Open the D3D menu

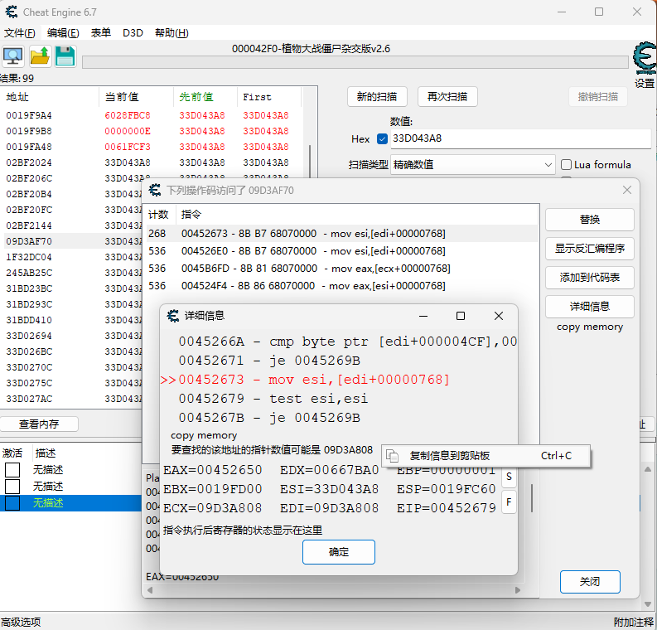click(133, 33)
